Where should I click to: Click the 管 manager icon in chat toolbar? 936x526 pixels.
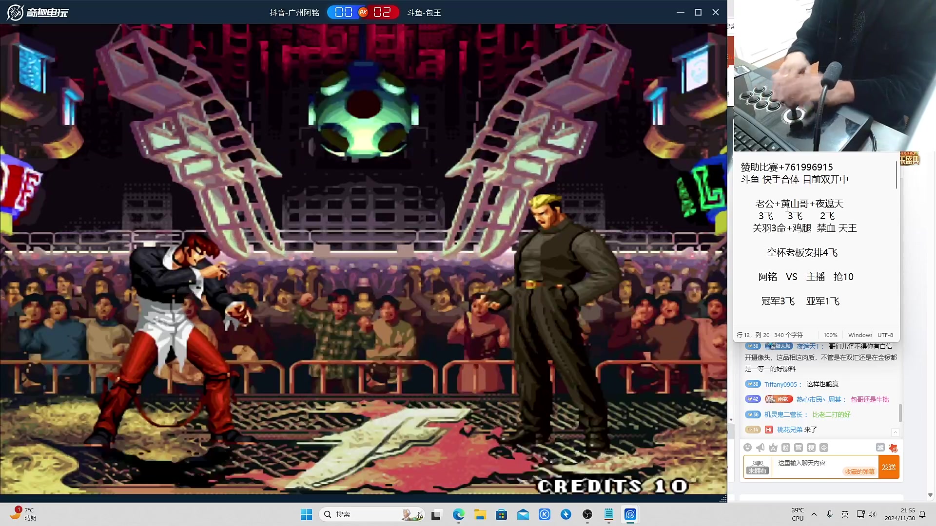798,448
